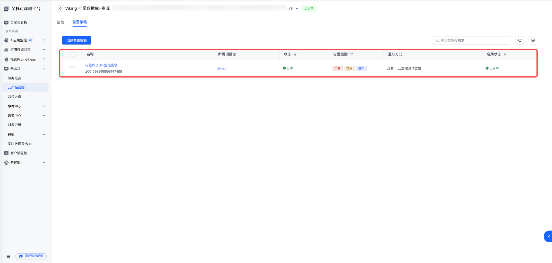Filter by 状态 column funnel icon
The width and height of the screenshot is (552, 263).
coord(295,54)
